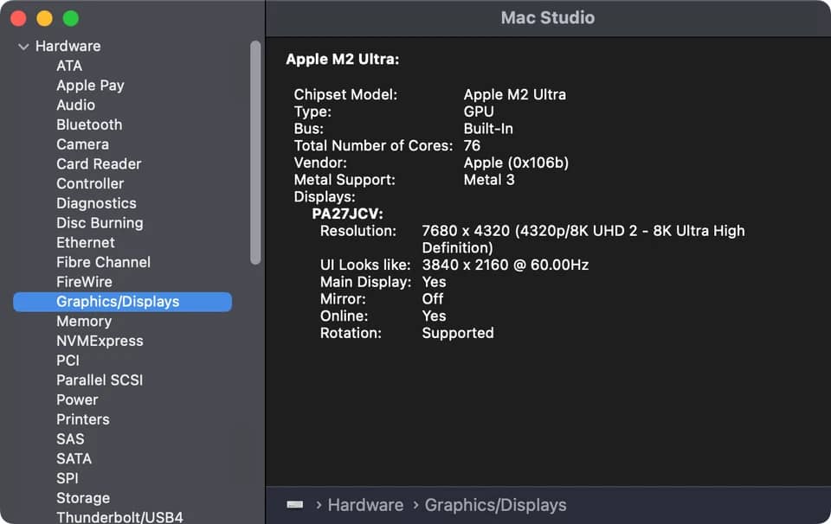Click the core count value 76
This screenshot has width=831, height=524.
pyautogui.click(x=472, y=145)
